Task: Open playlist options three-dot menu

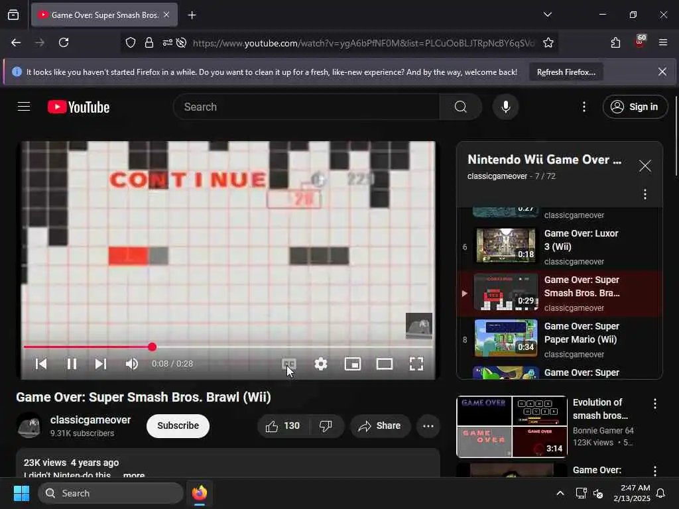Action: point(645,194)
